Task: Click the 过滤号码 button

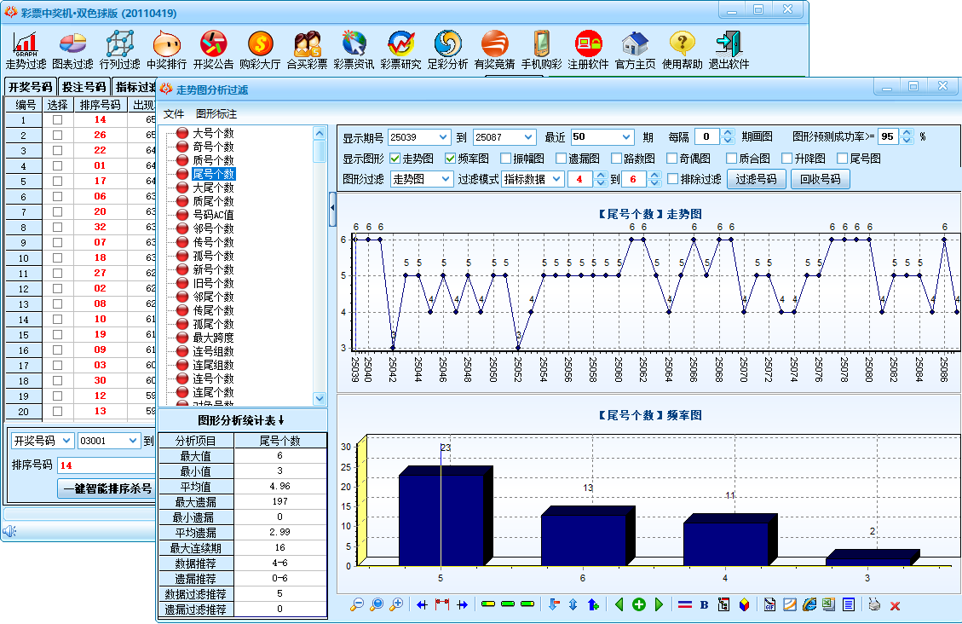Action: 756,179
